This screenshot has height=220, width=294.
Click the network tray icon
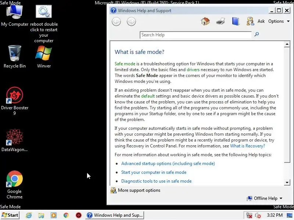249,215
